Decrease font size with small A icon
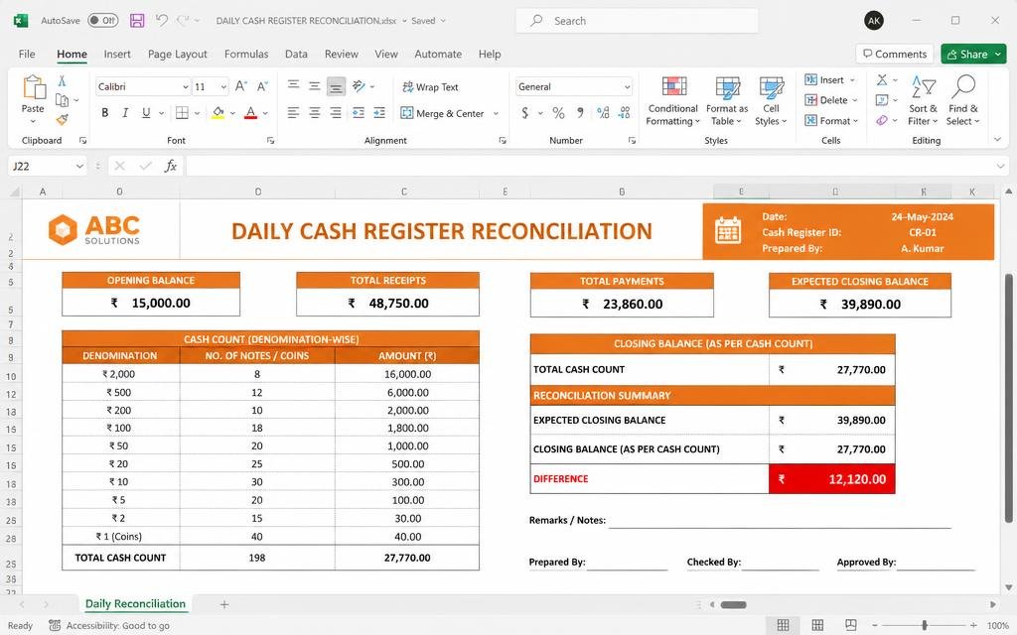Screen dimensions: 1017x635 click(x=262, y=86)
